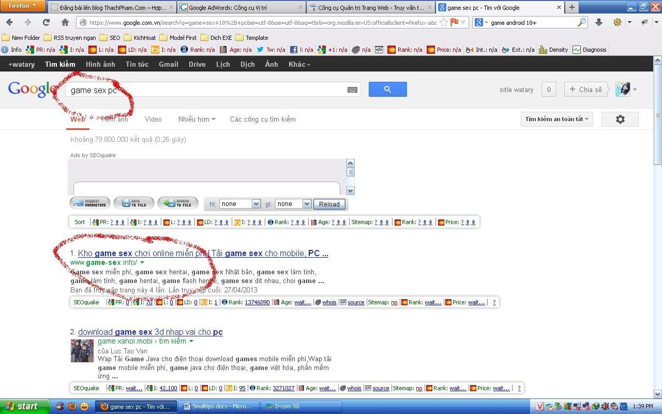The height and width of the screenshot is (414, 662).
Task: Open the RSS truyen ngan bookmarks folder
Action: (x=70, y=38)
